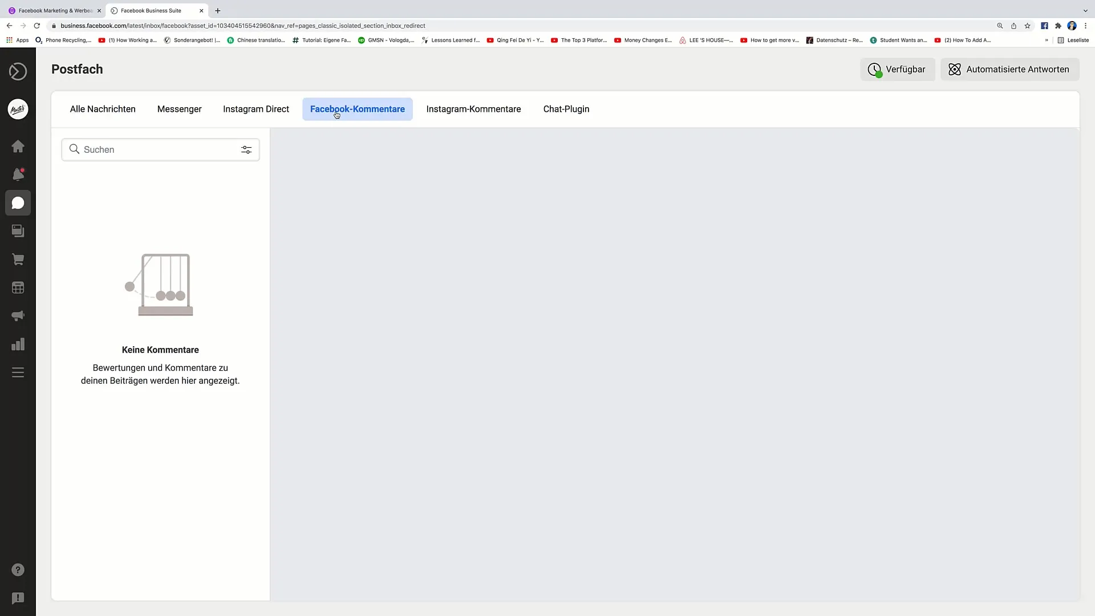Open How Working a... bookmark
The height and width of the screenshot is (616, 1095).
click(x=127, y=40)
